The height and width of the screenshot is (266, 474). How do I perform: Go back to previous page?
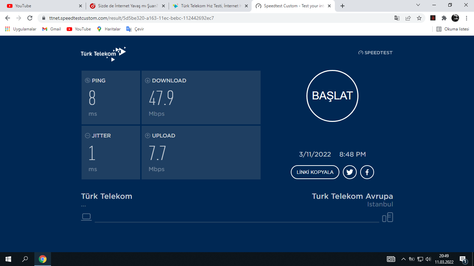8,18
